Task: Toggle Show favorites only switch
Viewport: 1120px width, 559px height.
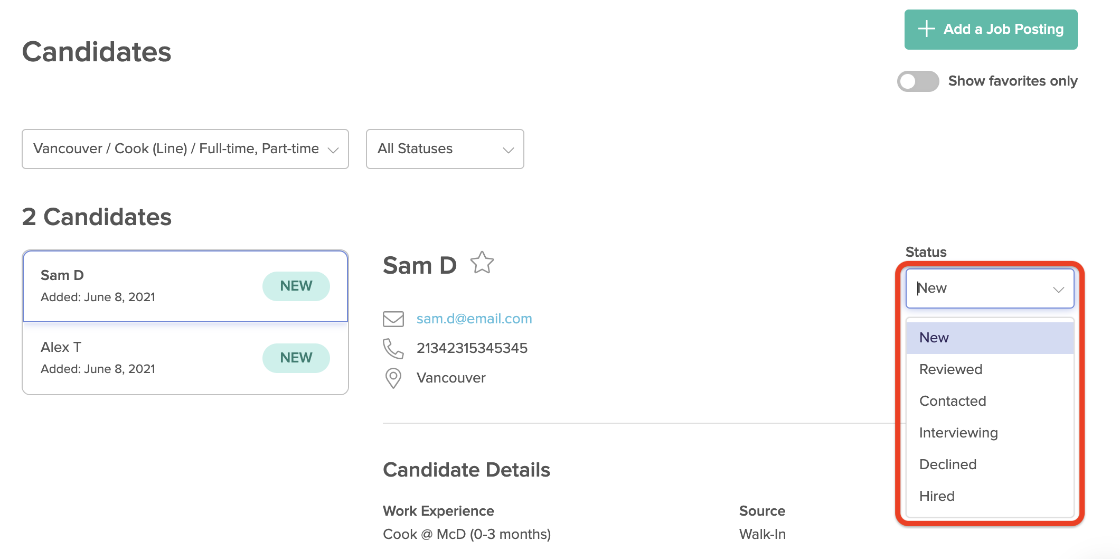Action: (918, 81)
